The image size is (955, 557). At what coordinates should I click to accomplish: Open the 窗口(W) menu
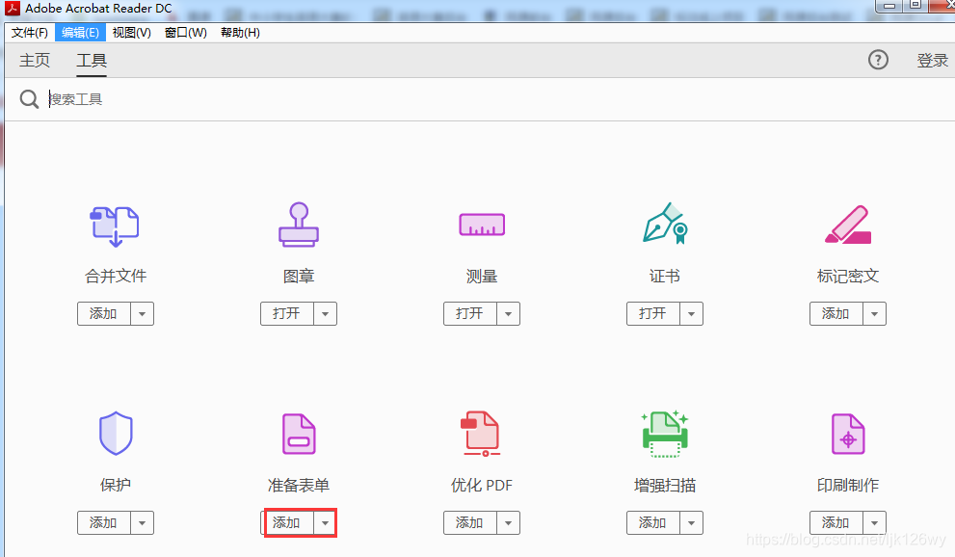point(186,32)
